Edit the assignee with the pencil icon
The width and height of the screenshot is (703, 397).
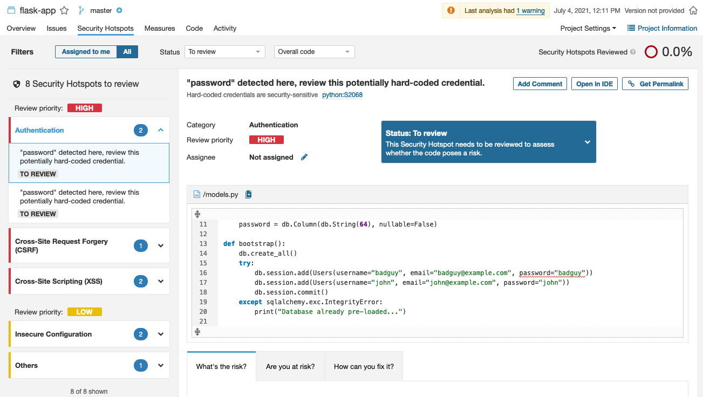click(x=304, y=157)
